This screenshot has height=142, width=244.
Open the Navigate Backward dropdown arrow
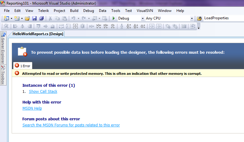(x=99, y=19)
